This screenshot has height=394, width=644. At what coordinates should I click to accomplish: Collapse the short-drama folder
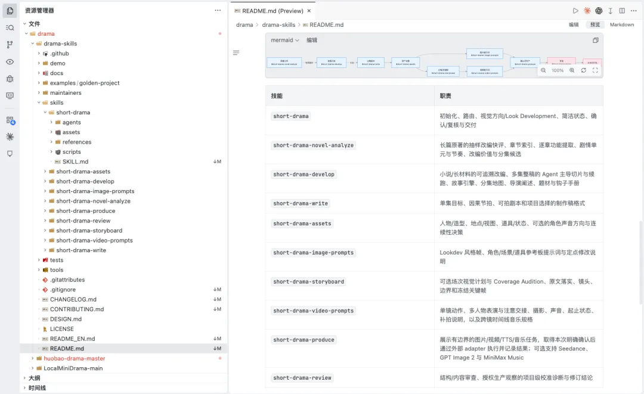[x=45, y=113]
